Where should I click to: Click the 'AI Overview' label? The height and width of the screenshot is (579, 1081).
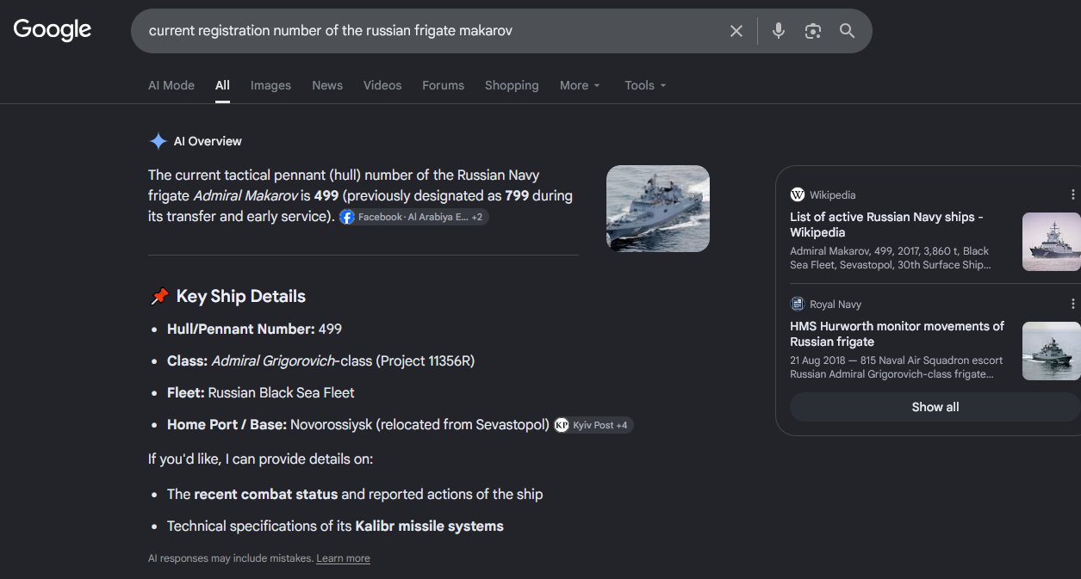tap(208, 141)
